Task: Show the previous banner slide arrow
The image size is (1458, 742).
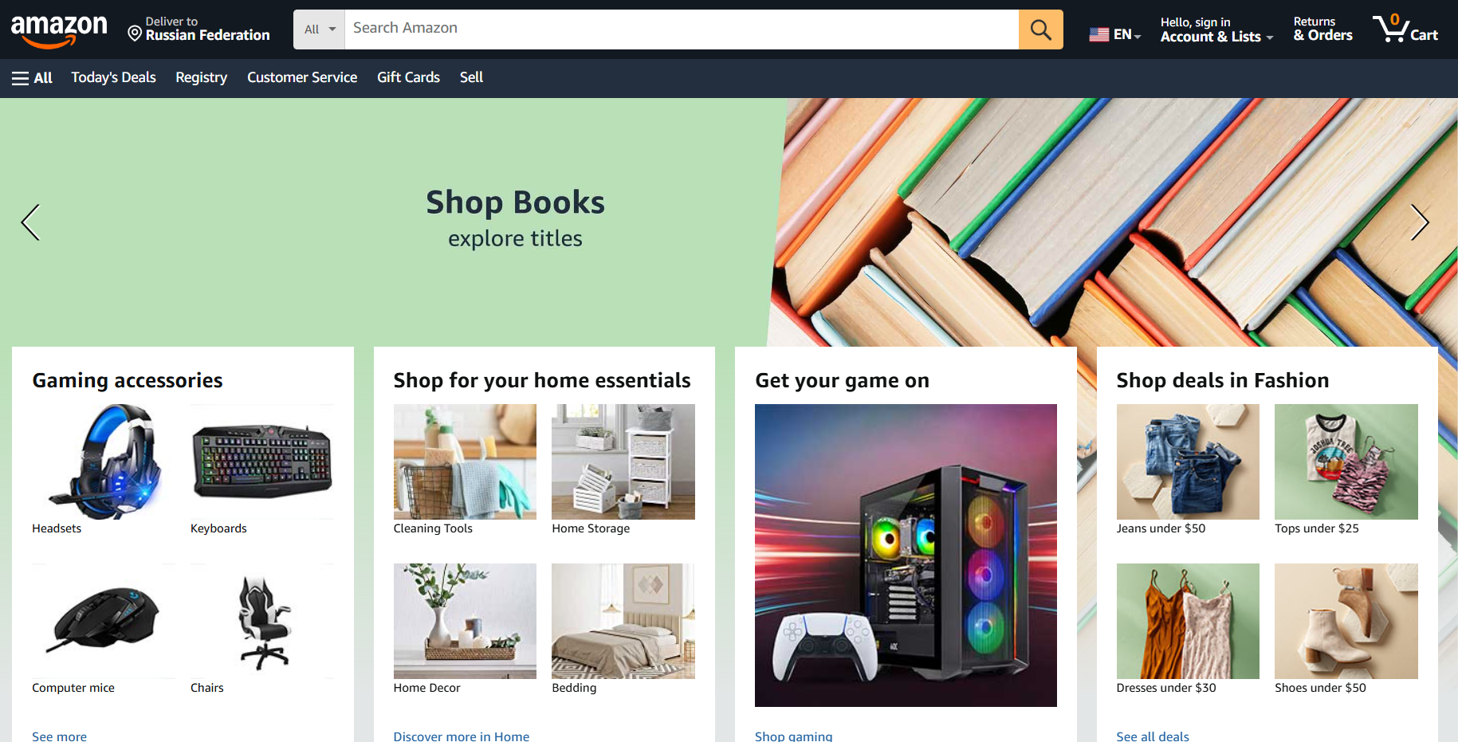Action: click(30, 222)
